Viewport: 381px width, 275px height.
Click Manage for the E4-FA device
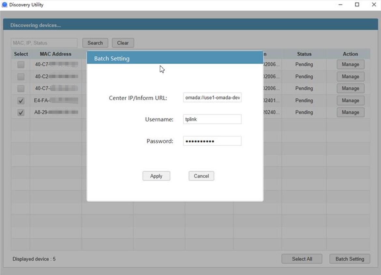coord(350,100)
